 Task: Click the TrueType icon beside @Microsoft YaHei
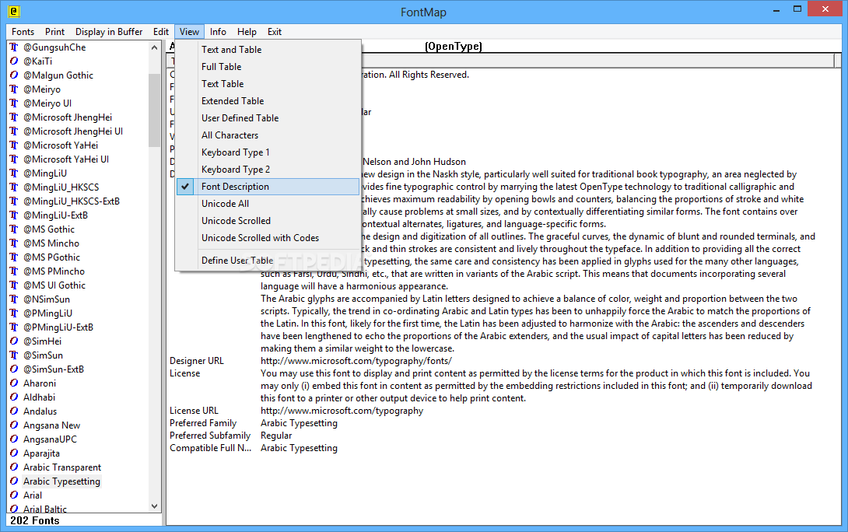pos(14,145)
